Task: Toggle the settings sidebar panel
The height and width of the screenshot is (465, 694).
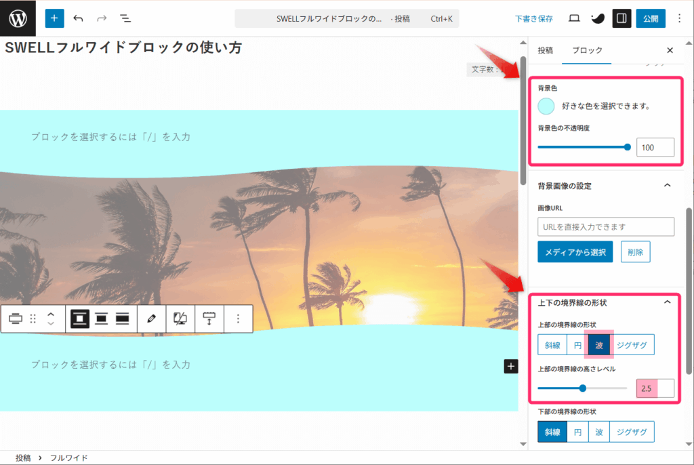Action: (x=621, y=18)
